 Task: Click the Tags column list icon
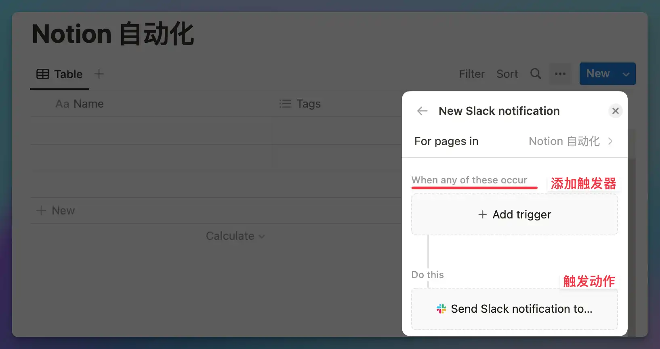coord(285,104)
